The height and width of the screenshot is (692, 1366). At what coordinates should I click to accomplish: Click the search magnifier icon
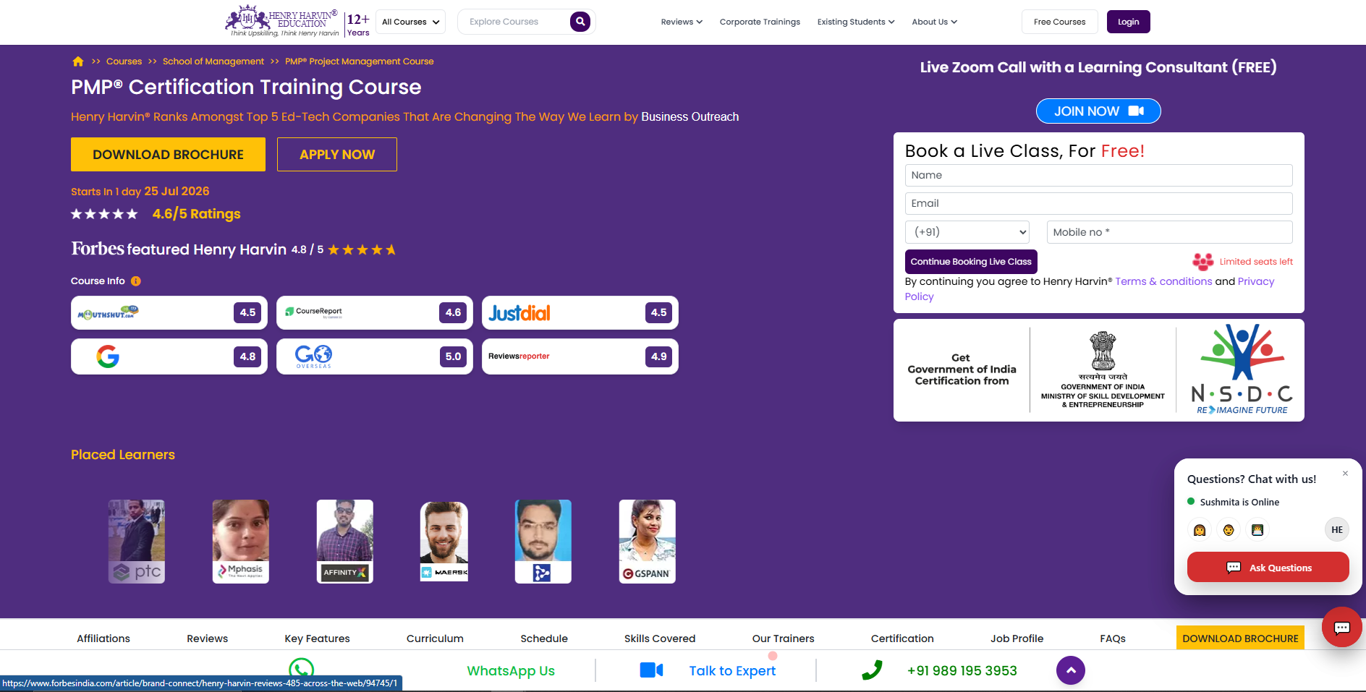[580, 22]
